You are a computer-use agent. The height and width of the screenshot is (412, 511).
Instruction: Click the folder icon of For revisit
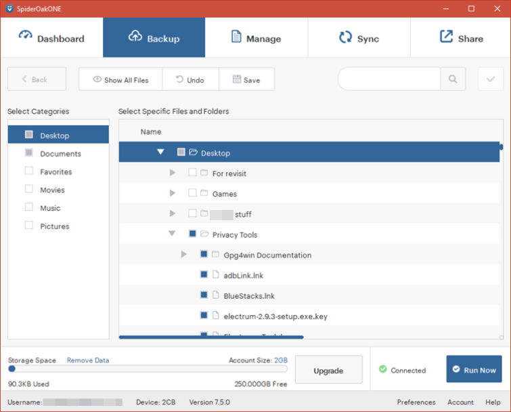click(204, 172)
